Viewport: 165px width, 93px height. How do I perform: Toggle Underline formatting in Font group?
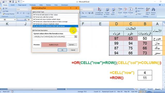[23, 13]
